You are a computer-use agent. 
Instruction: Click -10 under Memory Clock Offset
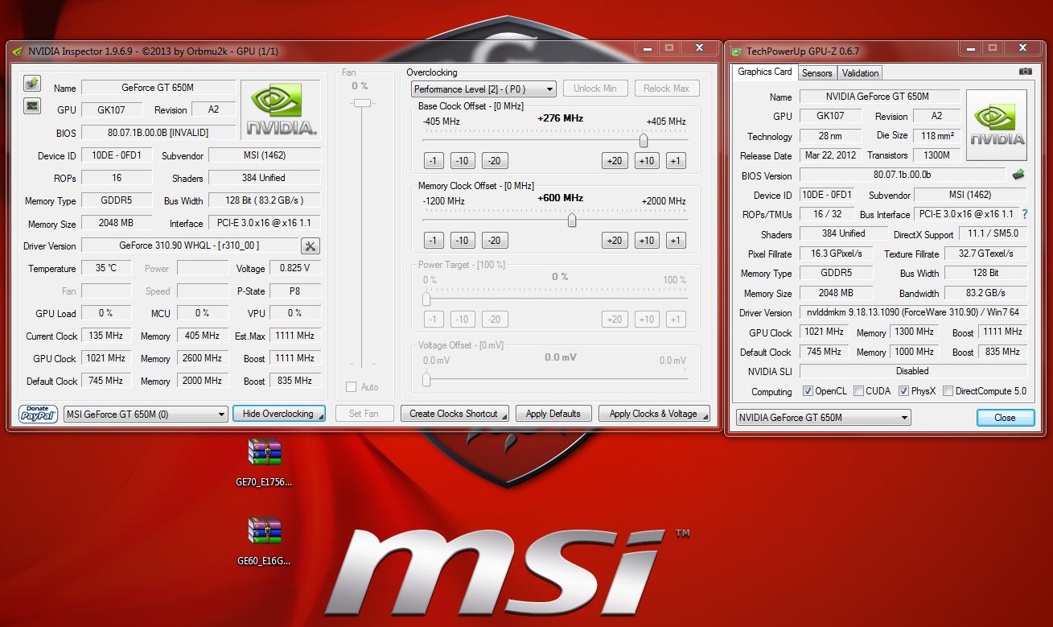(463, 241)
